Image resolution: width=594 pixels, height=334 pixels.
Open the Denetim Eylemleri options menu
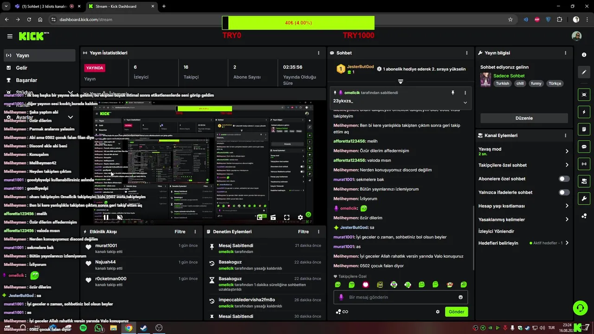click(x=318, y=231)
